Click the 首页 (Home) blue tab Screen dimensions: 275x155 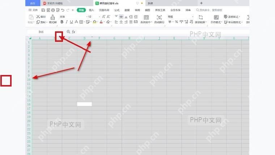(x=33, y=3)
